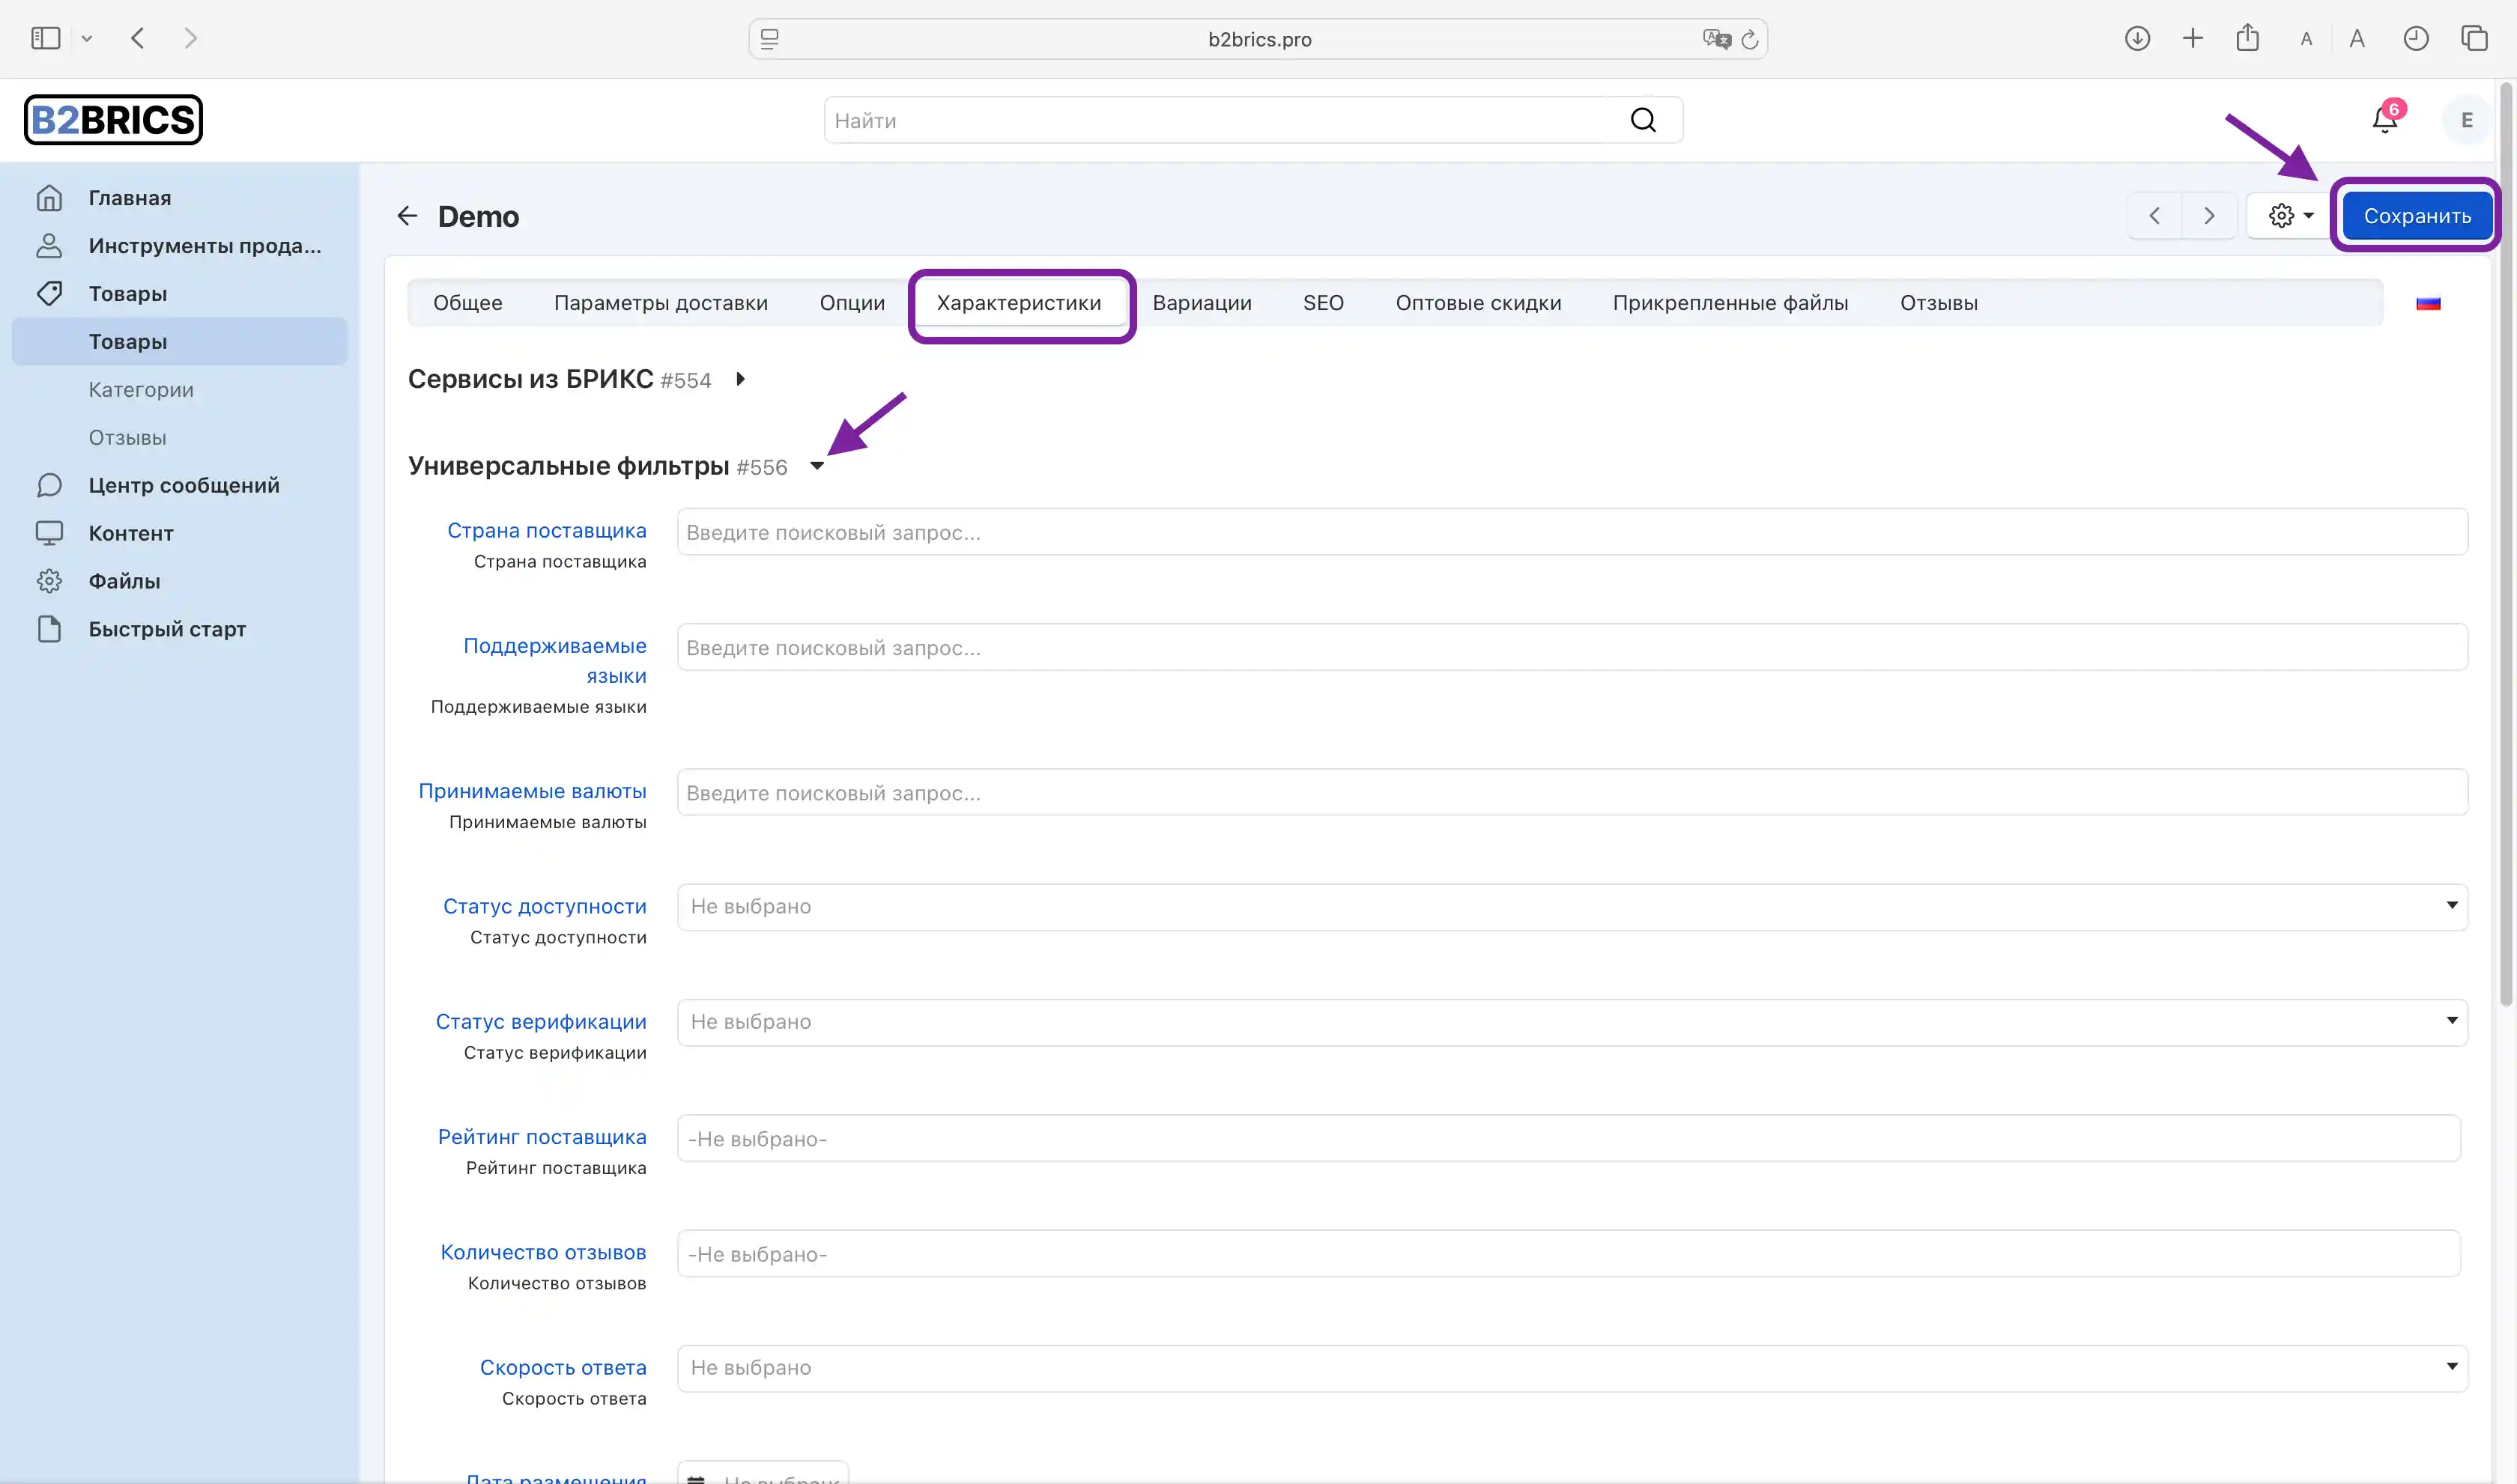The width and height of the screenshot is (2517, 1484).
Task: Show tab overview icon
Action: (x=2474, y=38)
